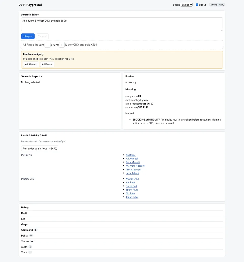Open the Nima Sadeghi person link
Screen dimensions: 244x262
(x=133, y=170)
